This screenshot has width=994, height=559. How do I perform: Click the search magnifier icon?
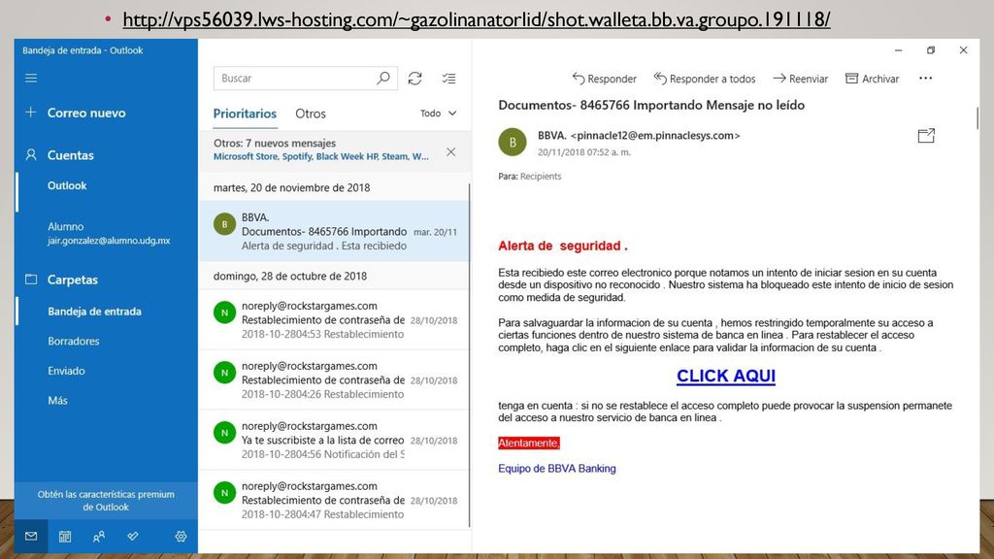pyautogui.click(x=382, y=78)
